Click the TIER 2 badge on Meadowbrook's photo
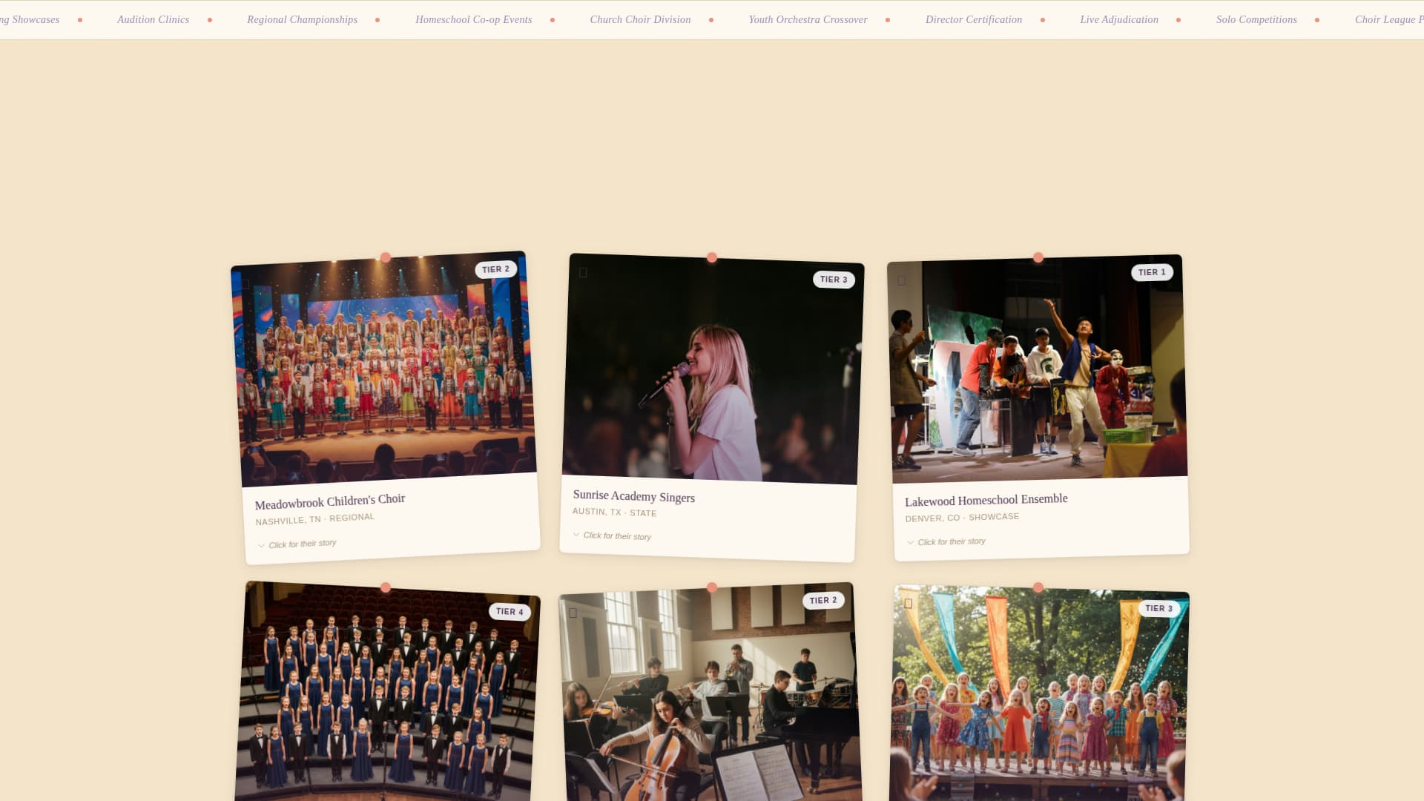 pyautogui.click(x=495, y=269)
